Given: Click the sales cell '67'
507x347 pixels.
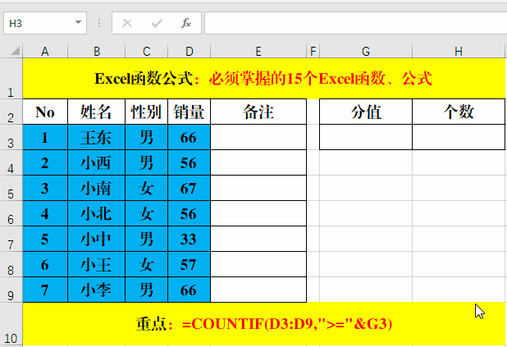Looking at the screenshot, I should click(x=190, y=188).
